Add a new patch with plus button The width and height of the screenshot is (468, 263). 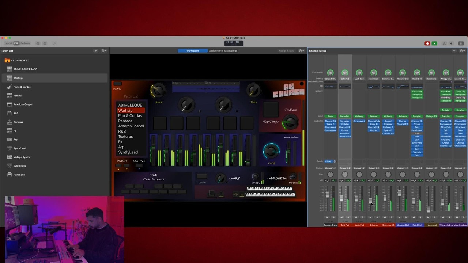click(96, 51)
